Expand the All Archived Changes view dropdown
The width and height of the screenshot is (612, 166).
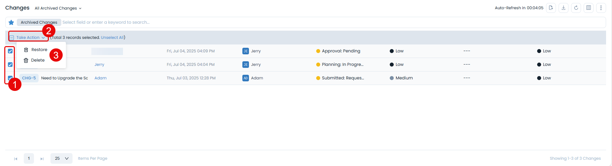point(58,8)
